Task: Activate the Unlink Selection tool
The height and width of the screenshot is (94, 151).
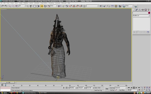Action: 13,6
